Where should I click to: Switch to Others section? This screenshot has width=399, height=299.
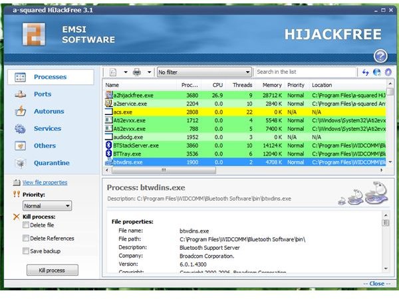45,146
